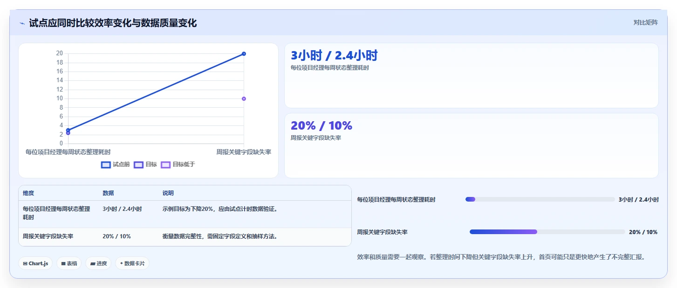This screenshot has width=677, height=288.
Task: Click the title 试点应同时比较效率变化与数据质量变化
Action: point(113,23)
